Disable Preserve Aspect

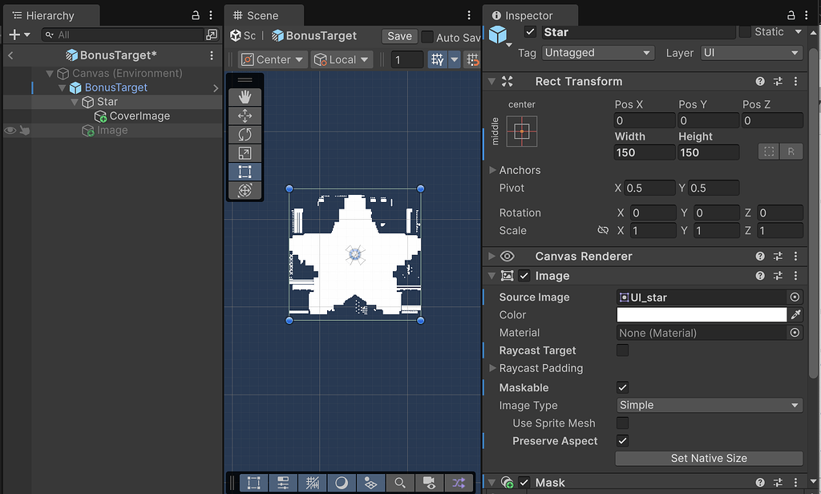point(622,441)
